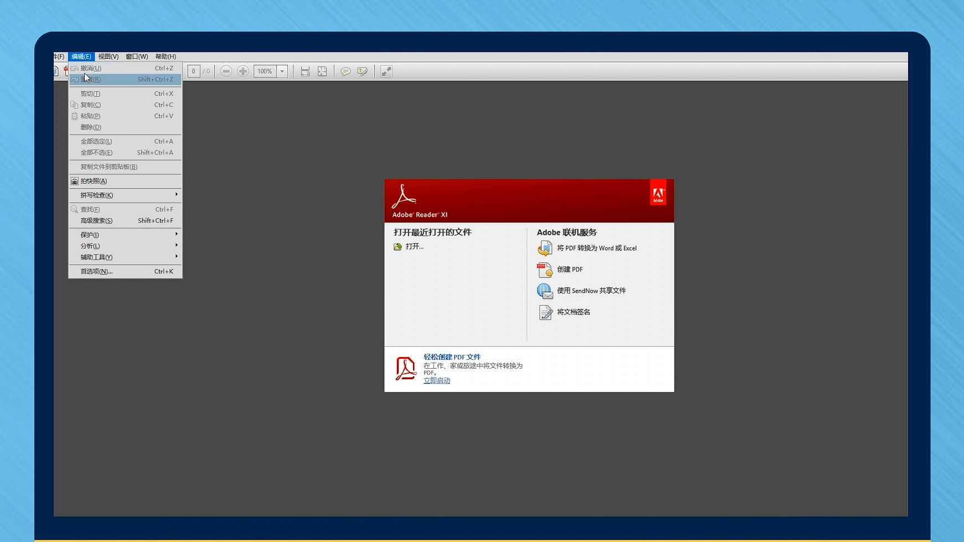This screenshot has height=542, width=964.
Task: Expand the 辅助工具(Y) submenu
Action: click(x=125, y=257)
